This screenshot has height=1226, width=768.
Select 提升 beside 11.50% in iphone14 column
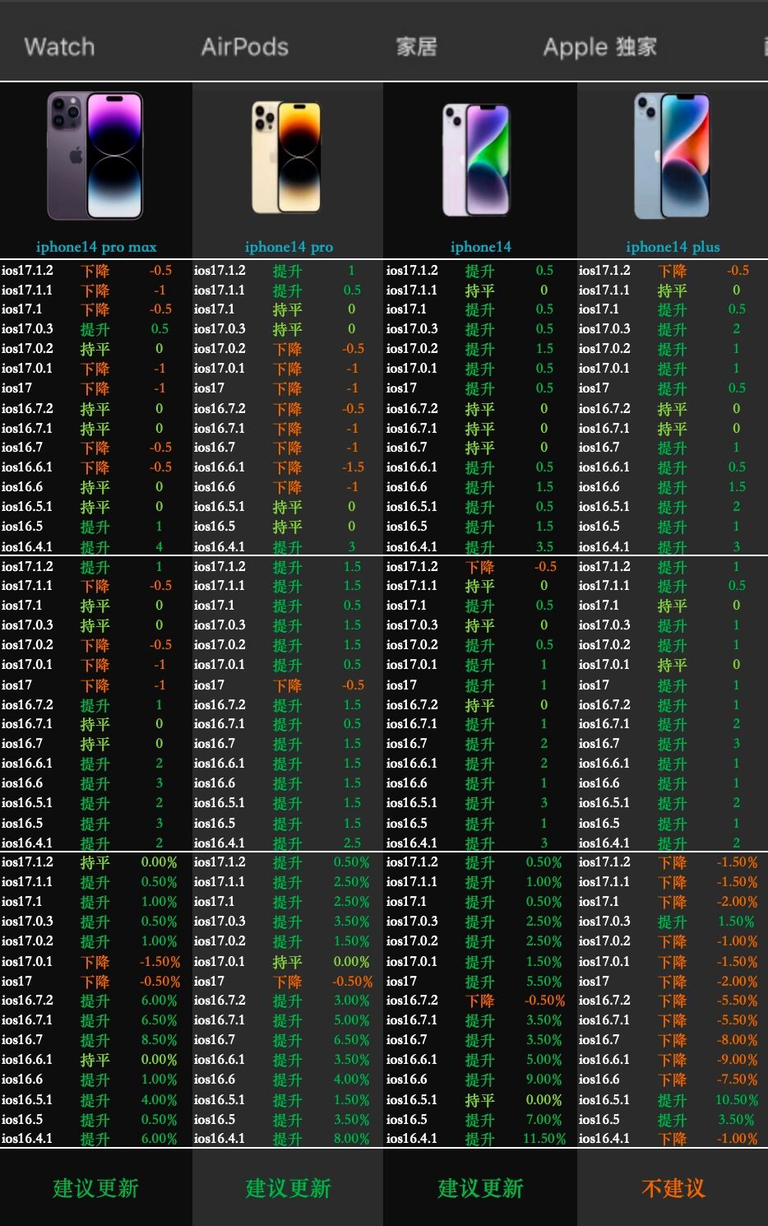click(x=479, y=1140)
